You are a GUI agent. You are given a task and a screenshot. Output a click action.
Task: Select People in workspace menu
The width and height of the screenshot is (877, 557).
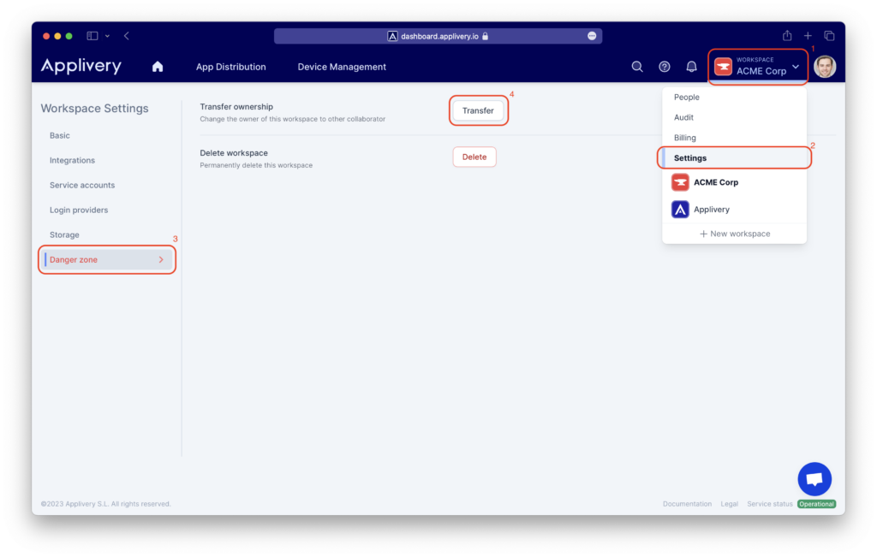tap(734, 98)
